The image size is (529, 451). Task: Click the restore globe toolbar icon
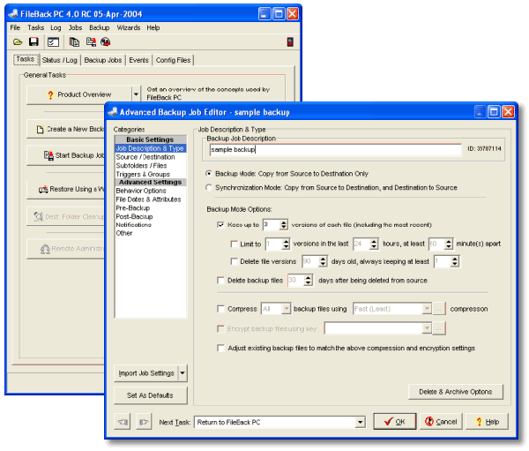tap(106, 41)
